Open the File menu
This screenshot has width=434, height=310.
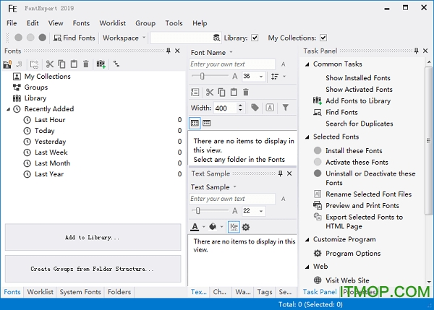tap(12, 23)
